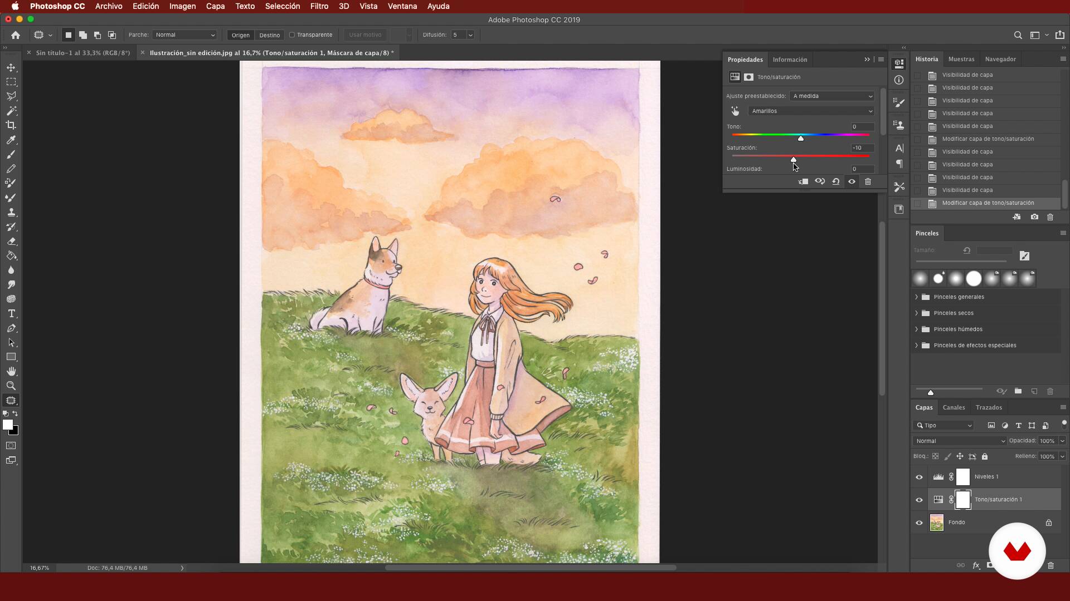Screen dimensions: 1070x601
Task: Open the Difusión value dropdown
Action: coord(470,35)
